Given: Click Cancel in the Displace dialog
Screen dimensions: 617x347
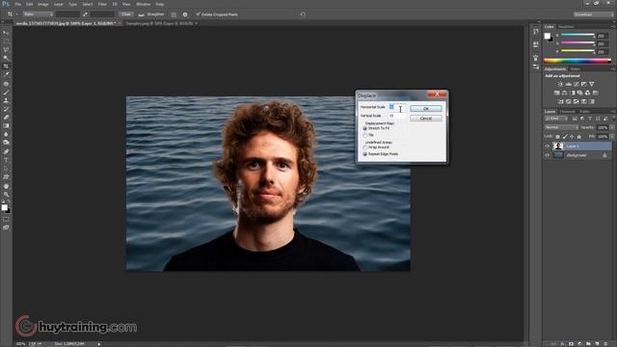Looking at the screenshot, I should tap(426, 119).
